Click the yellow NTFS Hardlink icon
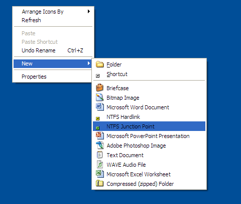 (98, 119)
